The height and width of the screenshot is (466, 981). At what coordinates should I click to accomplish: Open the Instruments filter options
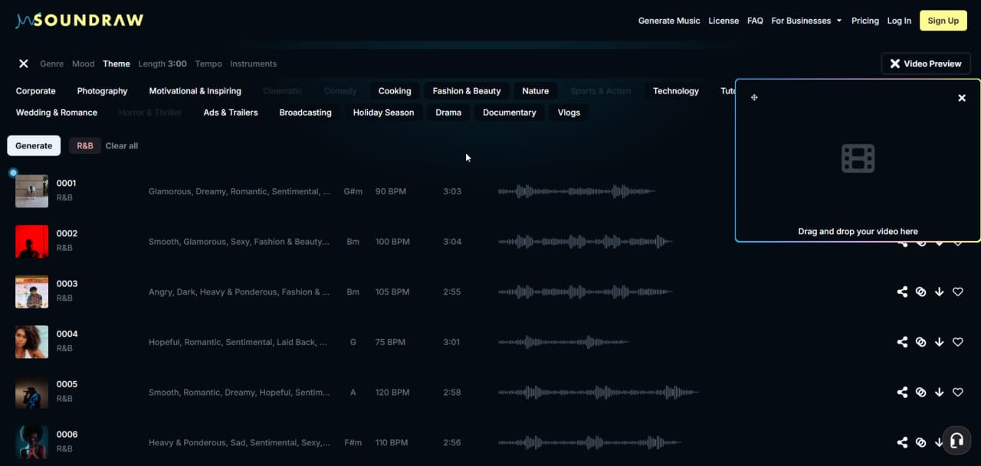pos(253,64)
